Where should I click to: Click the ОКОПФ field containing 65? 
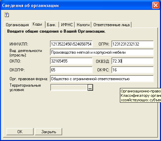point(71,70)
